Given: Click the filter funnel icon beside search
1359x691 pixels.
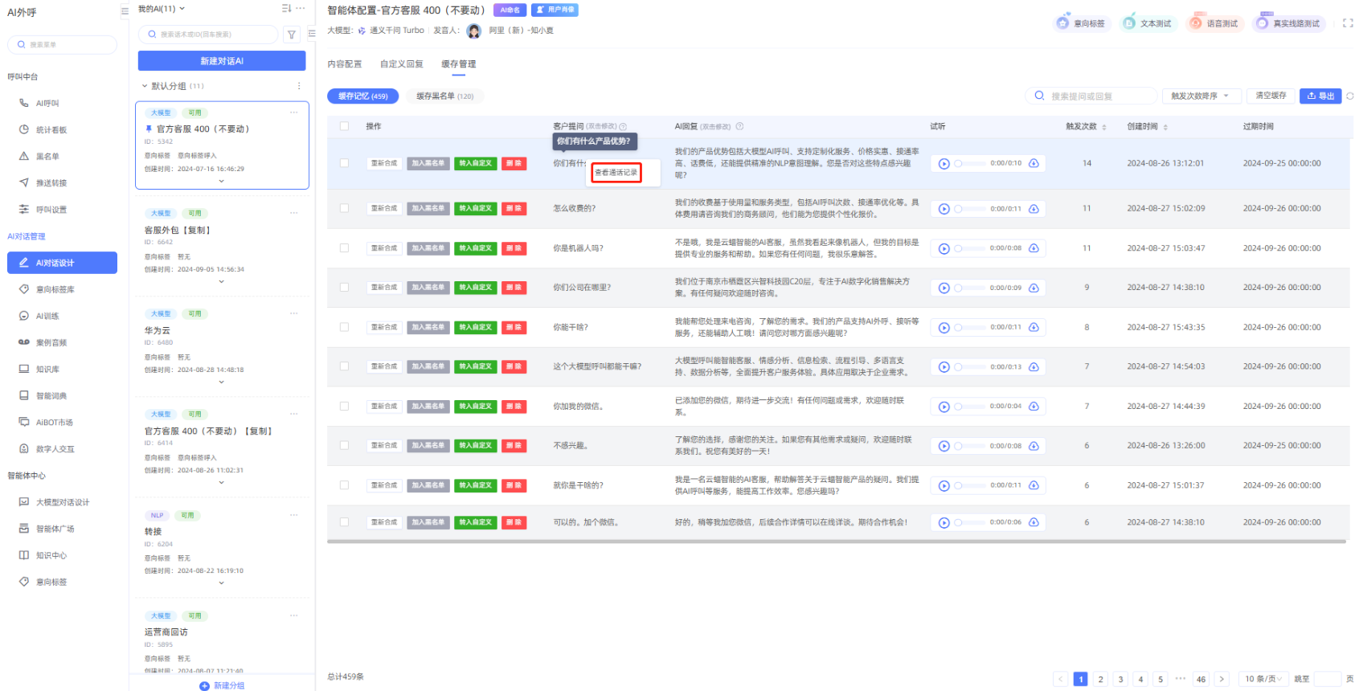Looking at the screenshot, I should coord(292,35).
